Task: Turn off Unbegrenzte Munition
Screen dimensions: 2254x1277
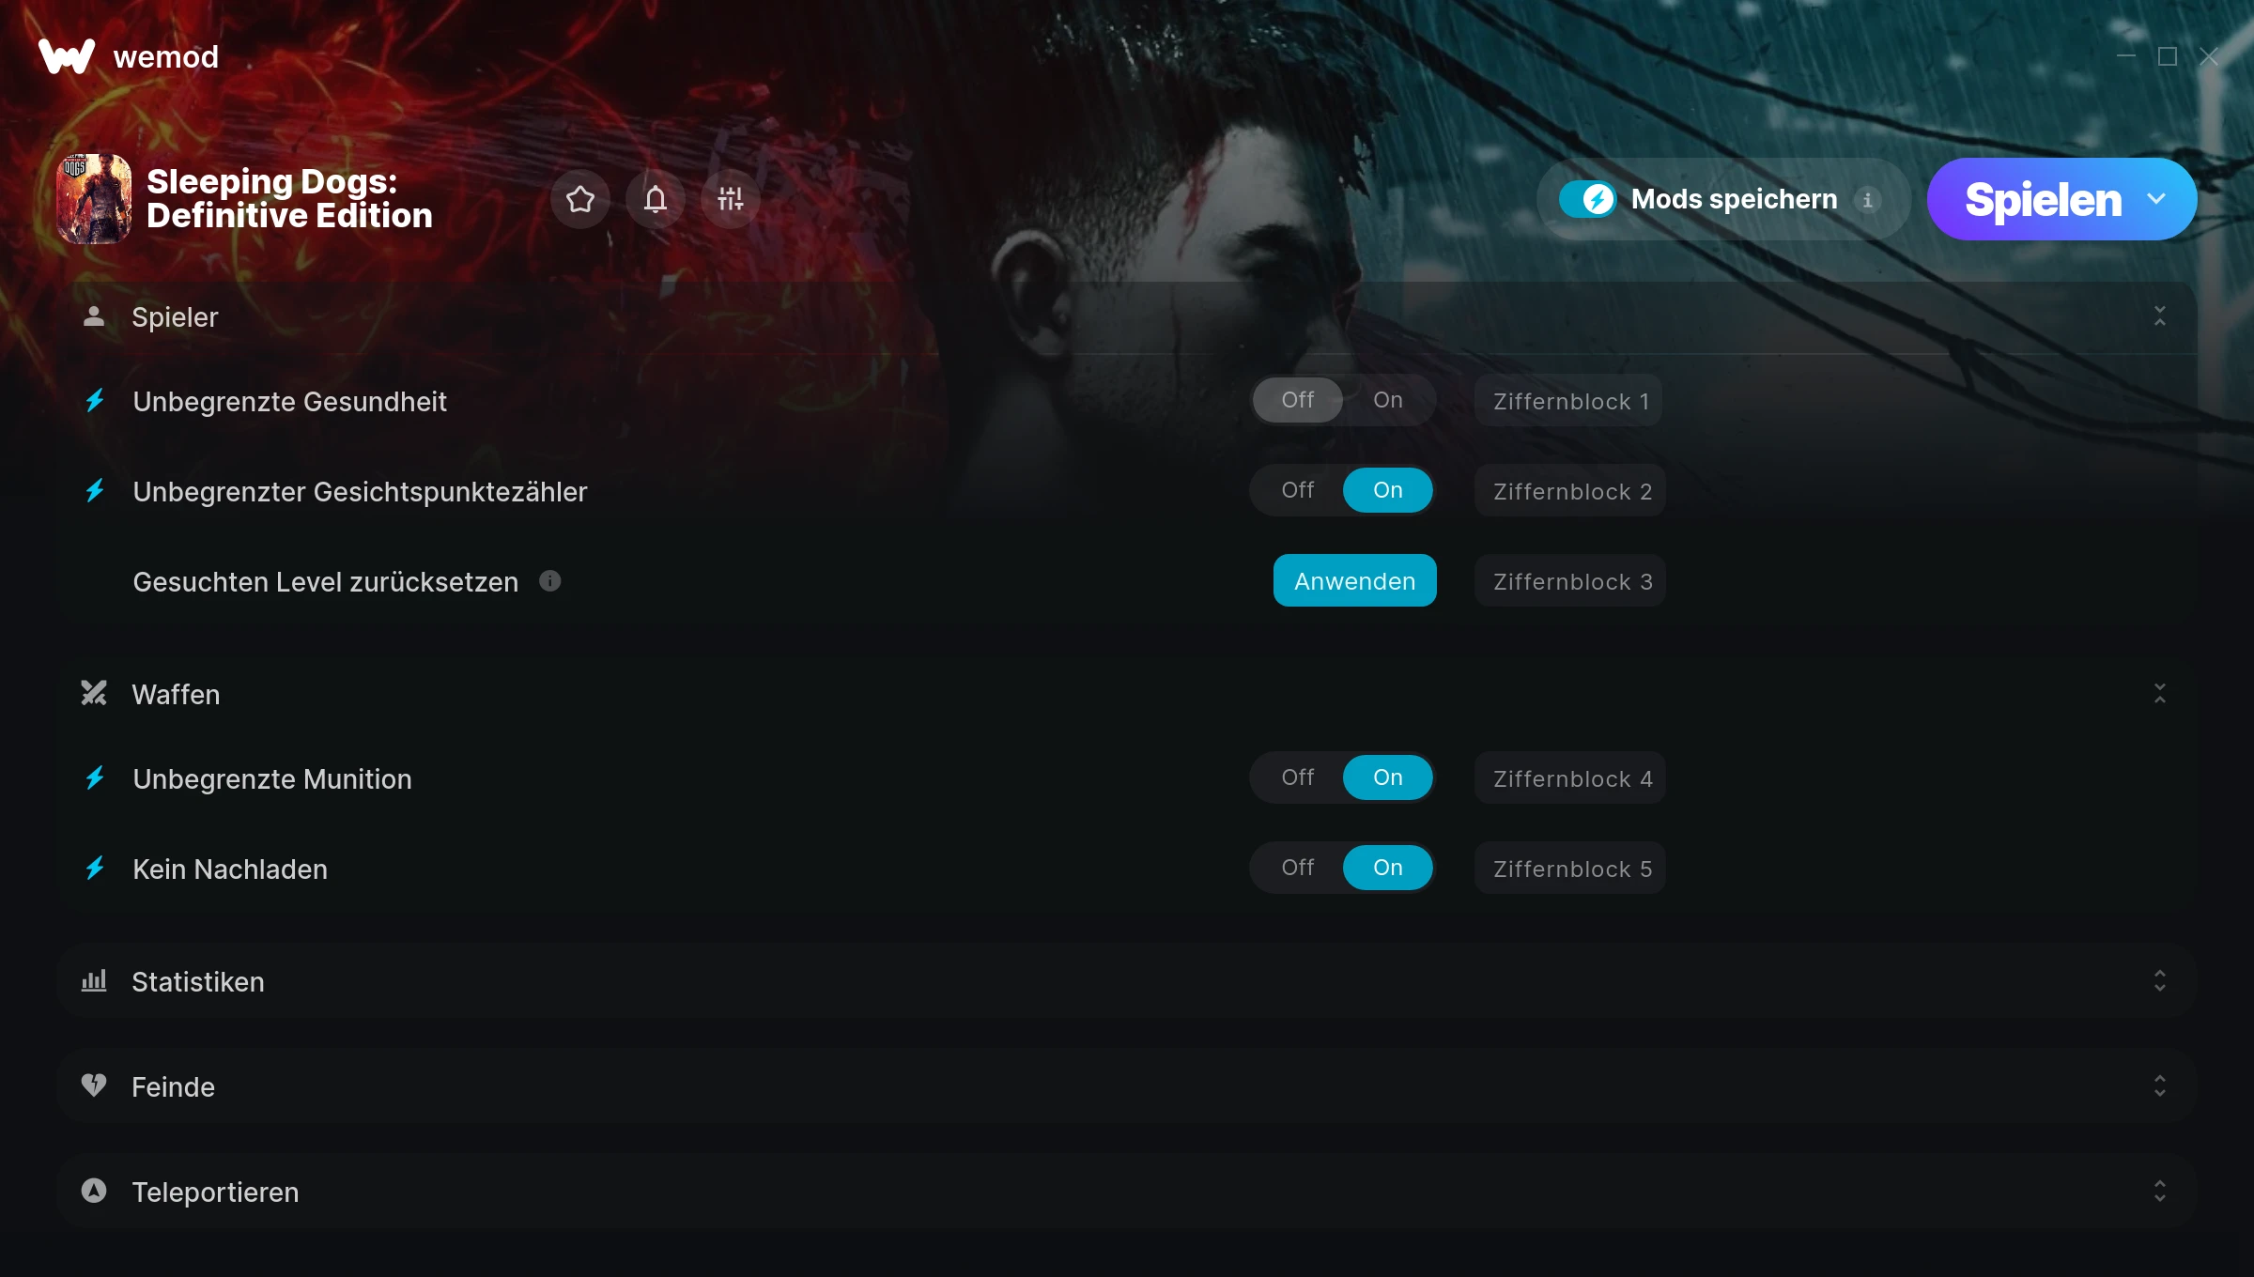Action: (x=1298, y=777)
